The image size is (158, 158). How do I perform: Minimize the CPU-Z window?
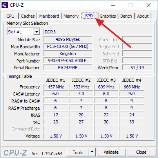click(113, 5)
